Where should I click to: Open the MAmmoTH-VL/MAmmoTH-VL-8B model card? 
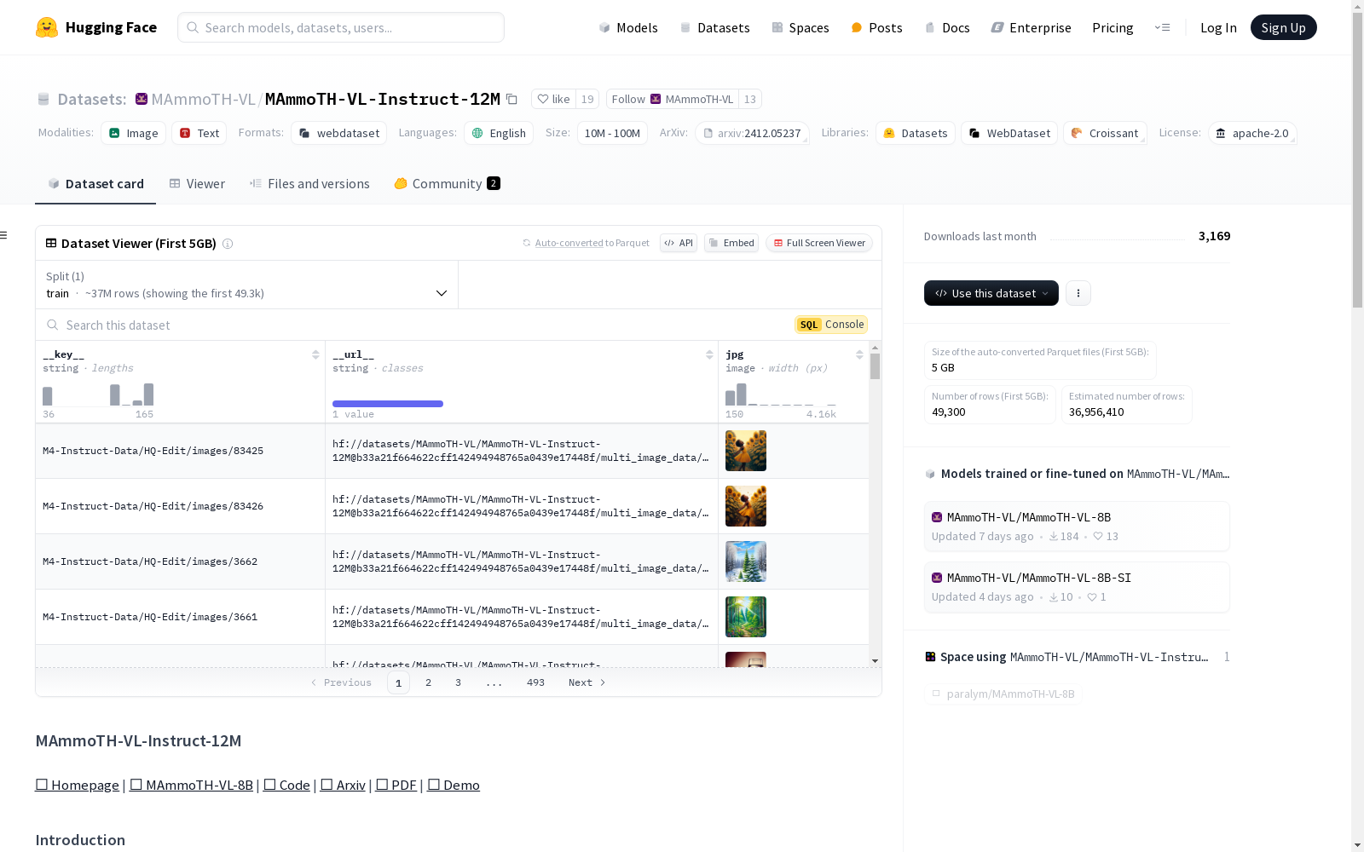click(x=1077, y=527)
